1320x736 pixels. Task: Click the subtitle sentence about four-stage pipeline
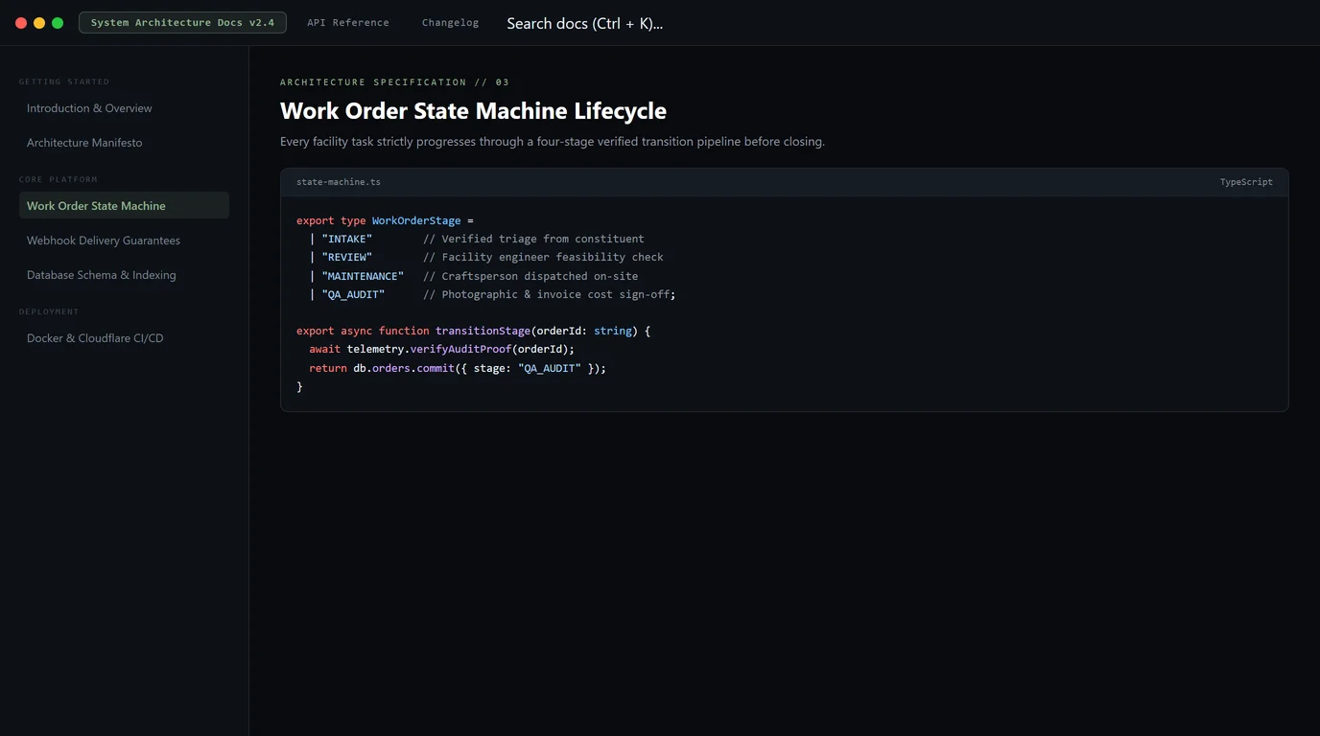tap(553, 142)
